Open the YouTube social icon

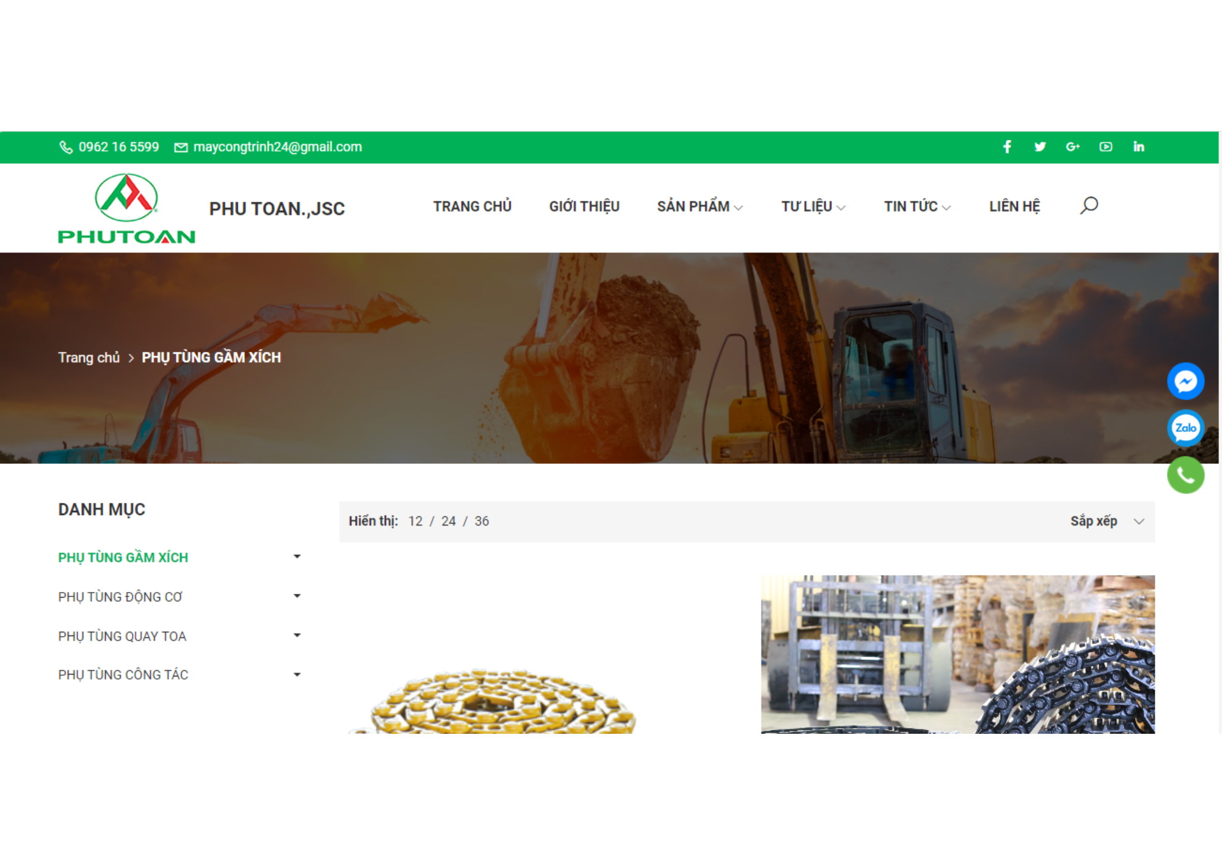[1105, 147]
